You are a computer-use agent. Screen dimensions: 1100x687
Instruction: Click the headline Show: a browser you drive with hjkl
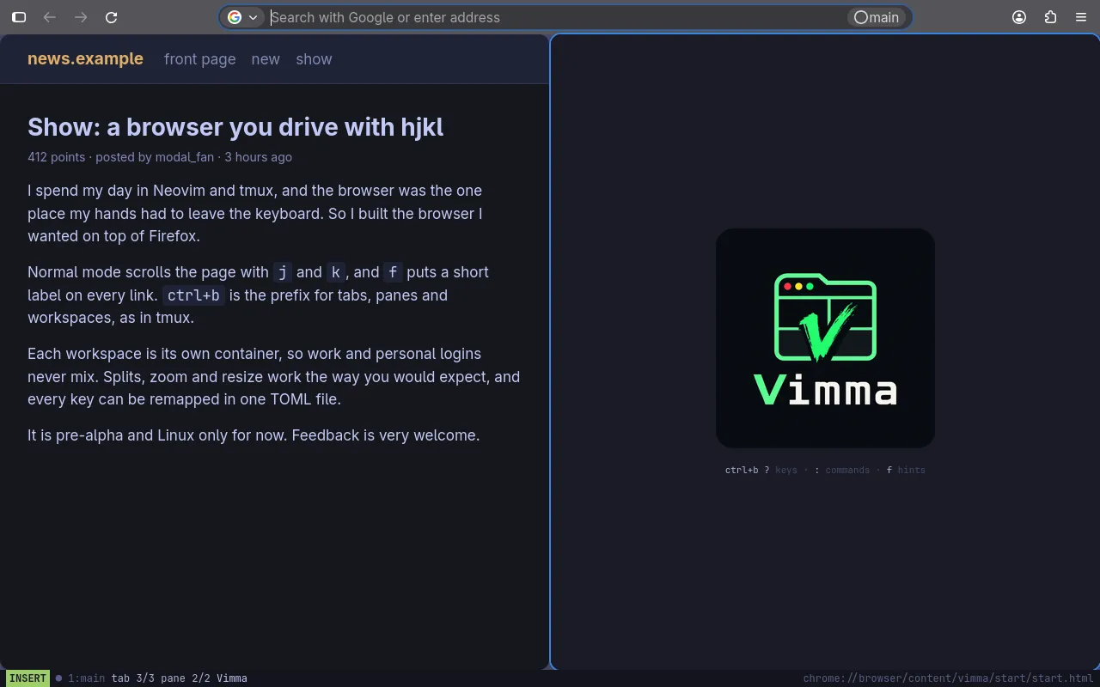235,127
